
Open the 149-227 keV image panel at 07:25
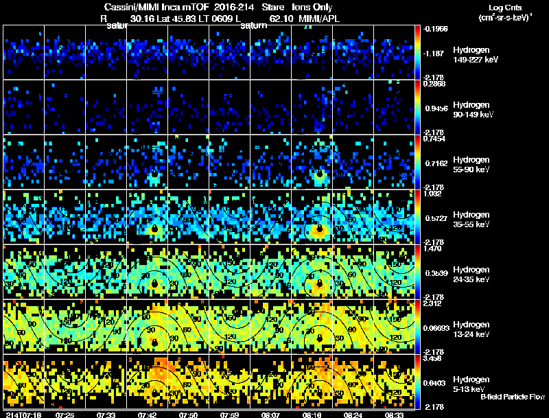click(65, 52)
